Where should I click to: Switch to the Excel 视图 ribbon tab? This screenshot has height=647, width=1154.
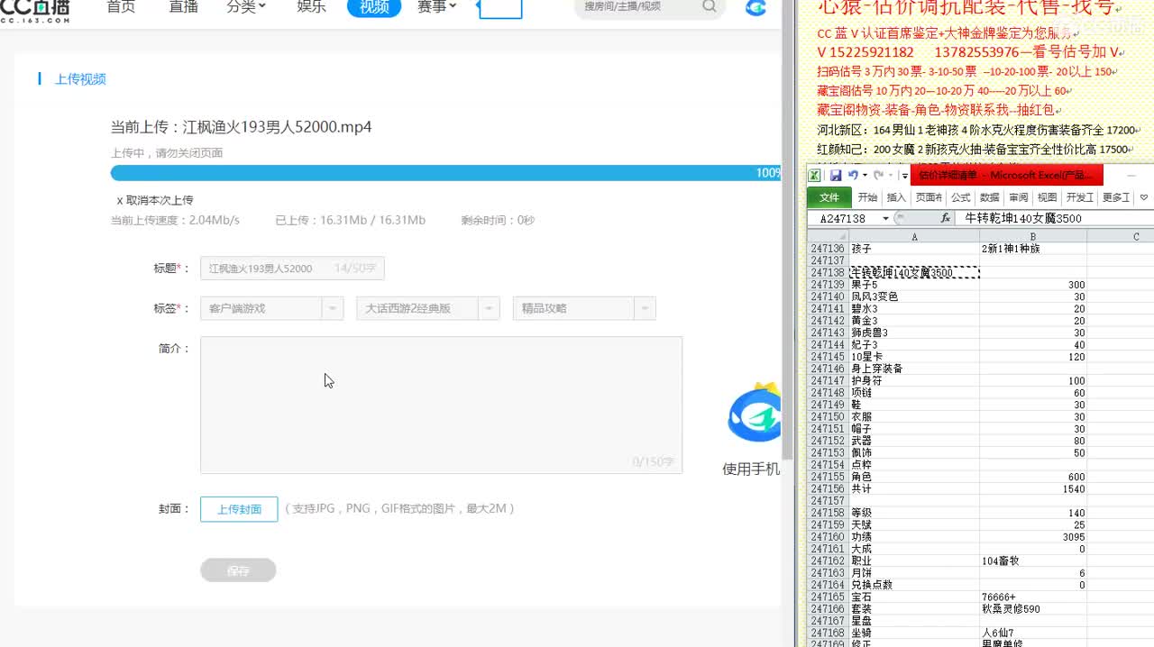[x=1048, y=197]
